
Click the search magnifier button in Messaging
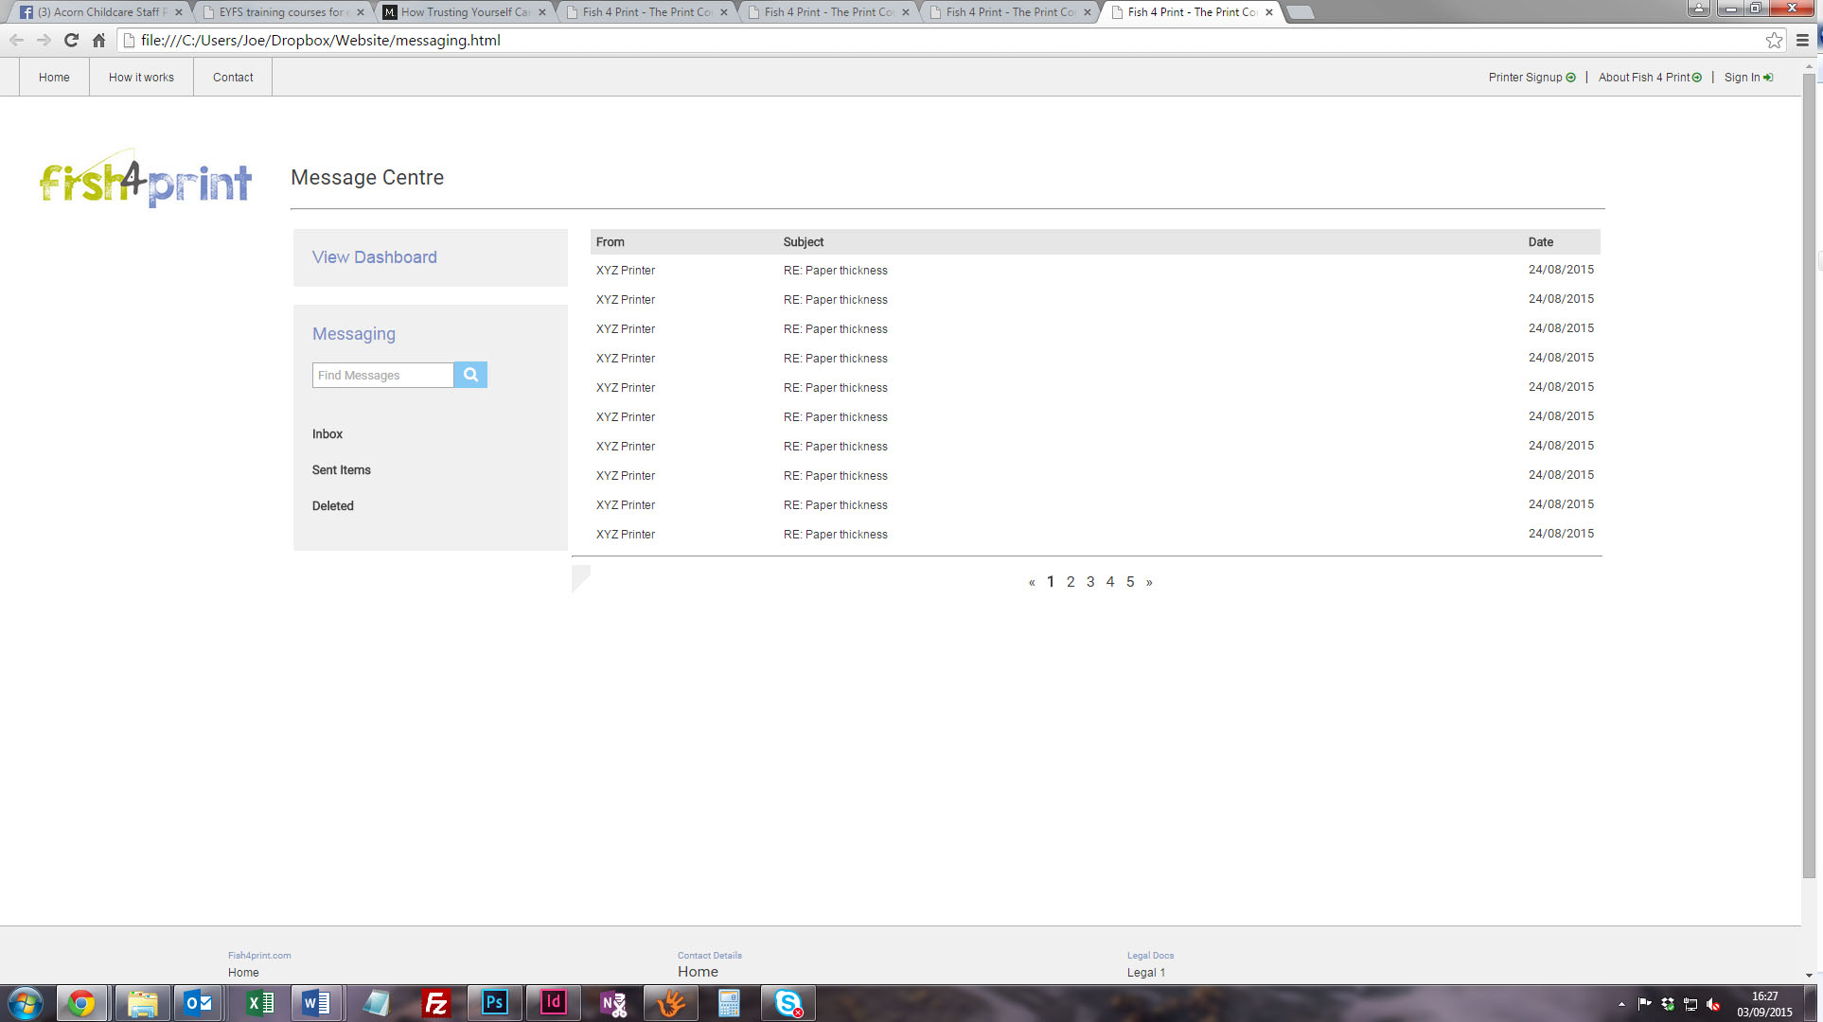[470, 375]
